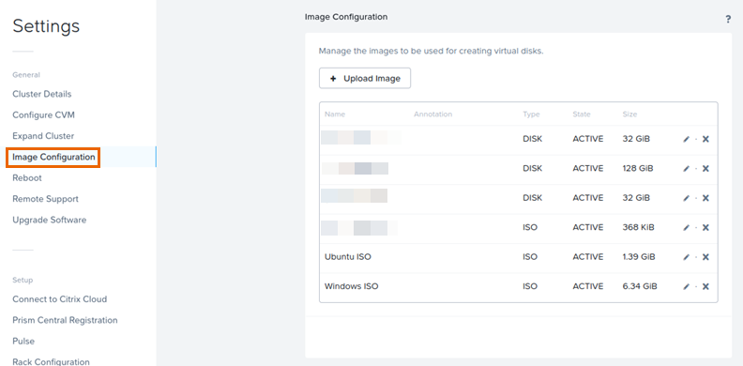Edit the 128 GiB disk image

(x=686, y=168)
